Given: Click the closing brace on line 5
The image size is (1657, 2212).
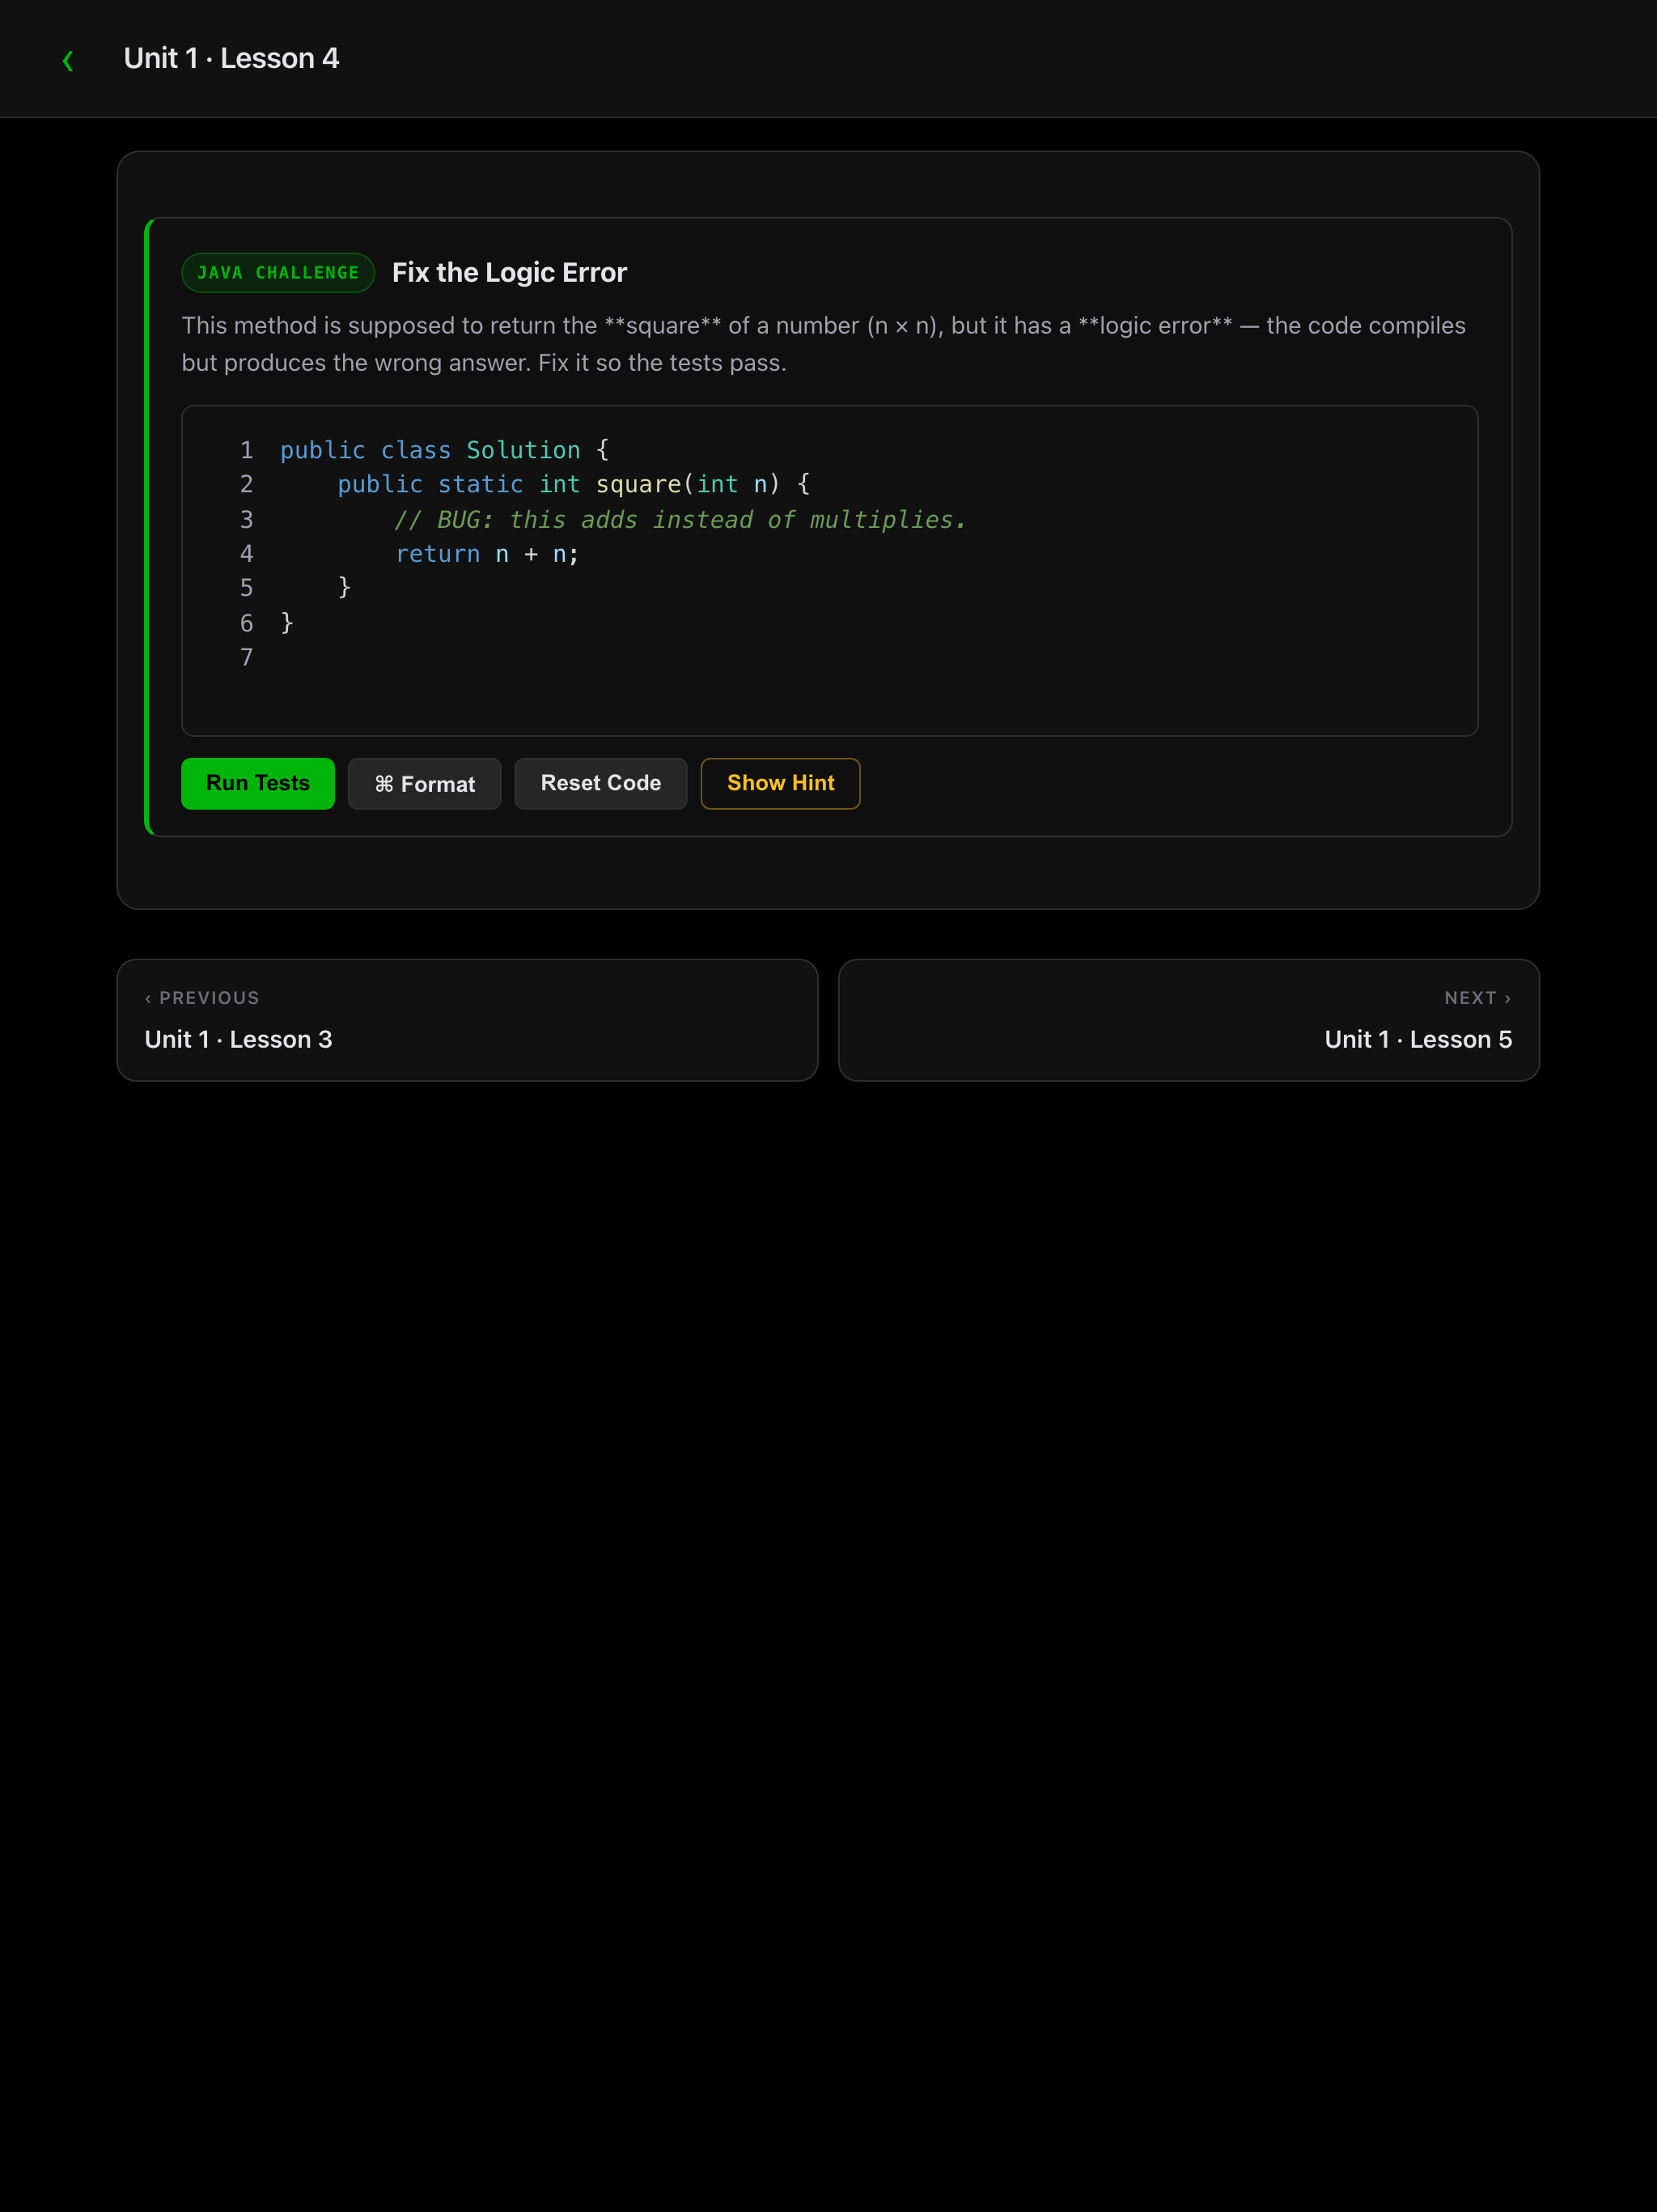Looking at the screenshot, I should [345, 588].
